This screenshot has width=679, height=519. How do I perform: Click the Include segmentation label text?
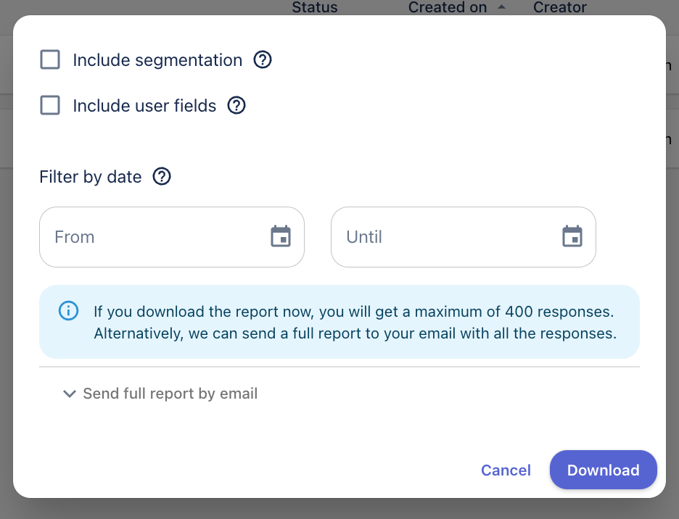[x=157, y=60]
